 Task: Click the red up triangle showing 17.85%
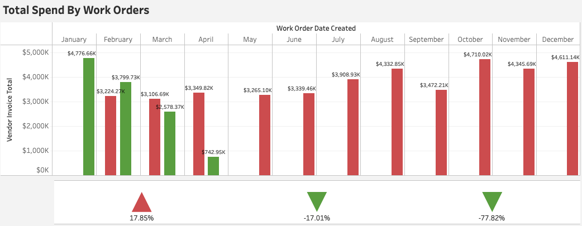[x=141, y=202]
